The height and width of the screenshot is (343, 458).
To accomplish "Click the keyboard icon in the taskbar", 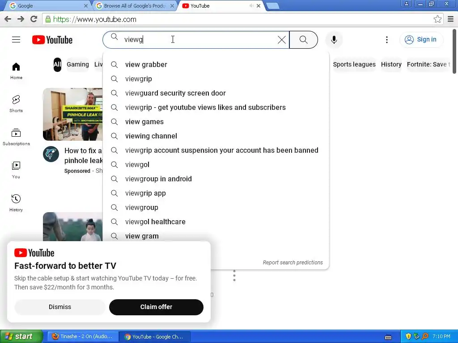I will [x=388, y=337].
